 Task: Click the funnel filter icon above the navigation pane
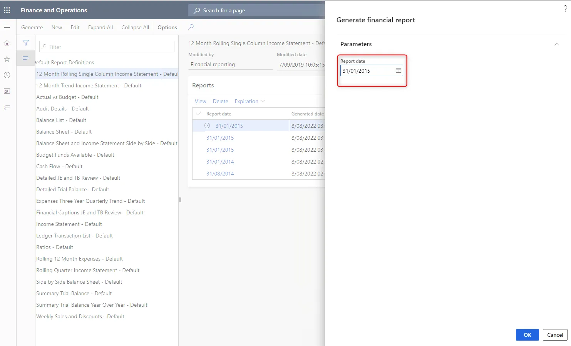(25, 43)
